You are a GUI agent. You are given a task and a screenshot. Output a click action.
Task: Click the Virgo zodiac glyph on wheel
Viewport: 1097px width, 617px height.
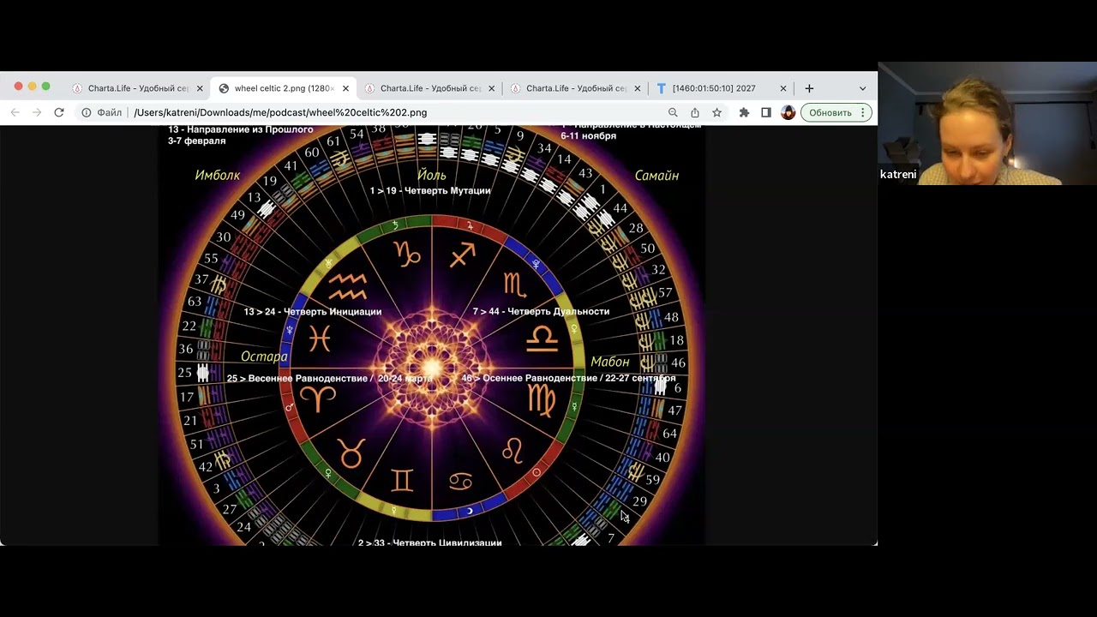(542, 400)
